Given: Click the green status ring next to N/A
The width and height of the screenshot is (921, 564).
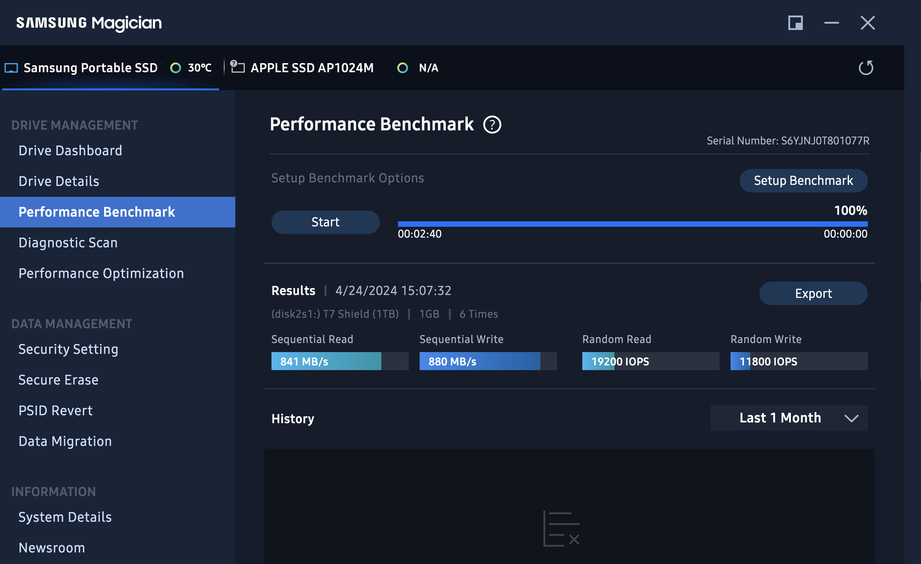Looking at the screenshot, I should point(402,68).
